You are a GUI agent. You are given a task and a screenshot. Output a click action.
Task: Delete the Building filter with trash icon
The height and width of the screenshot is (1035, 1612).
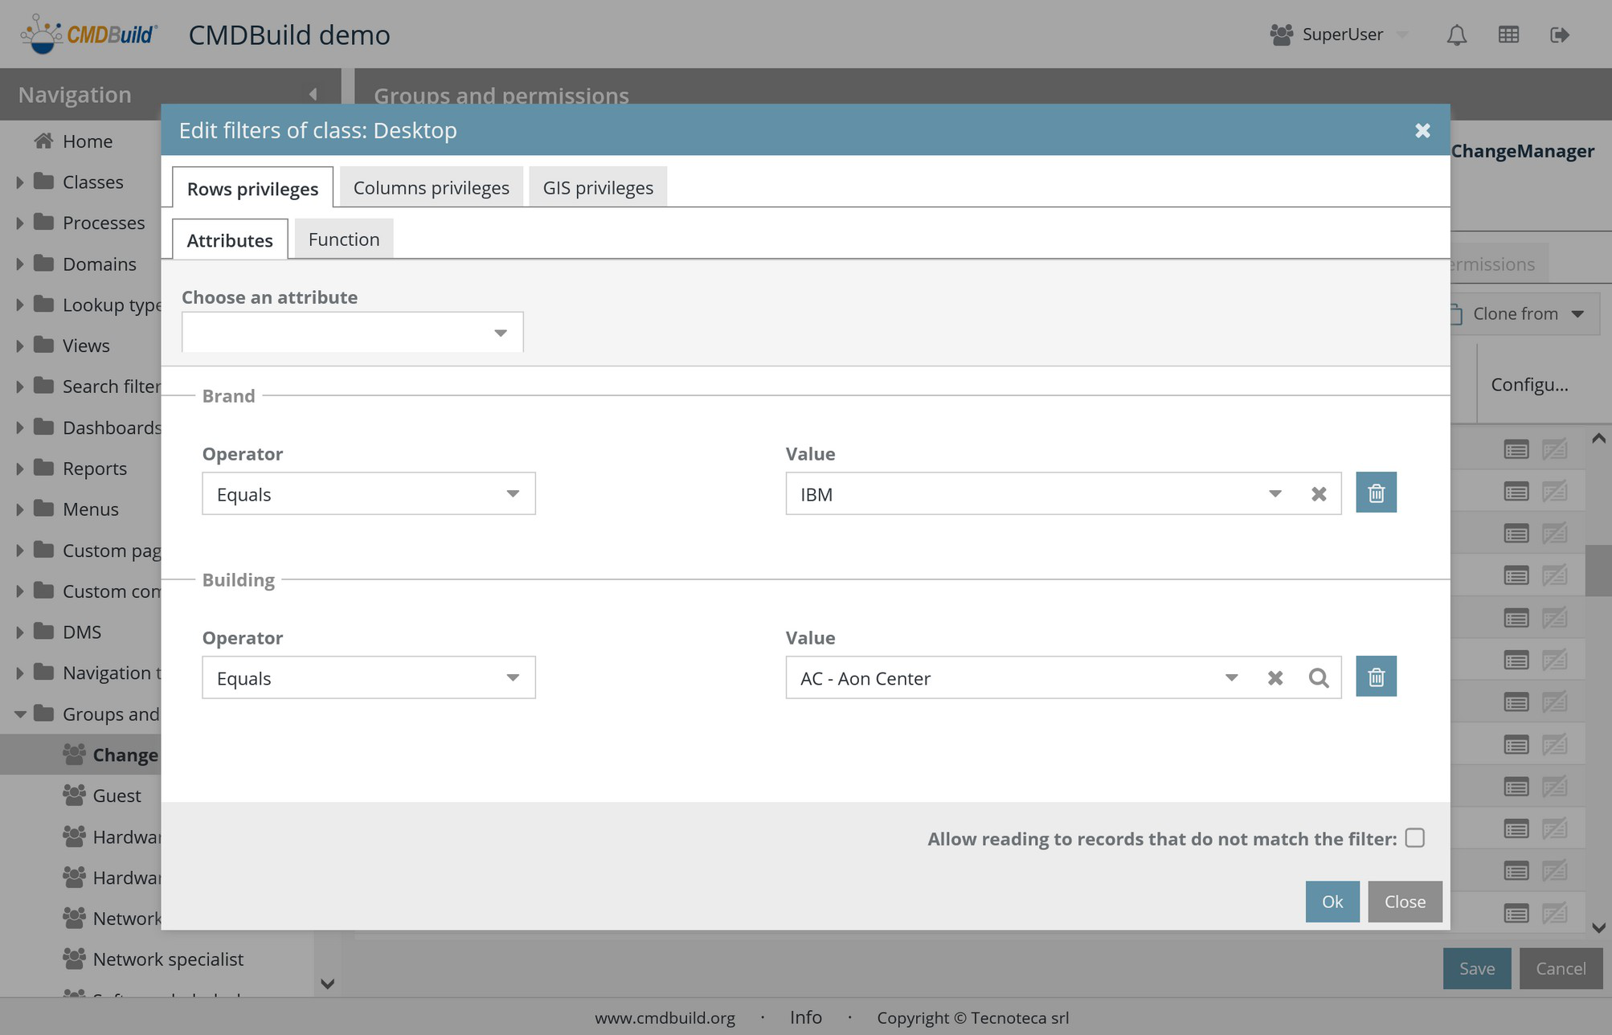click(x=1376, y=677)
